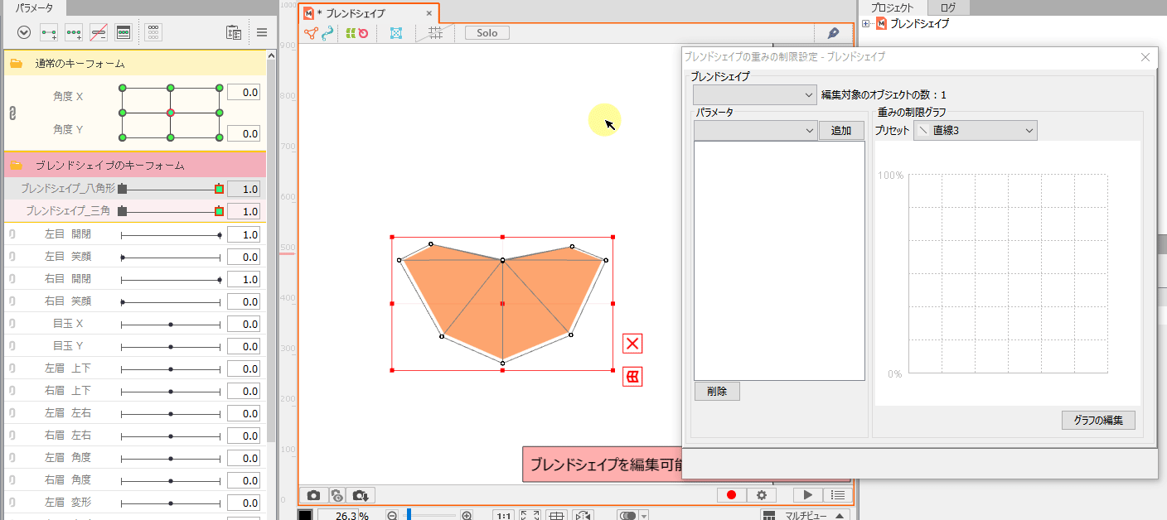Screen dimensions: 1167x520
Task: Open the プリセット 直線3 dropdown
Action: coord(975,131)
